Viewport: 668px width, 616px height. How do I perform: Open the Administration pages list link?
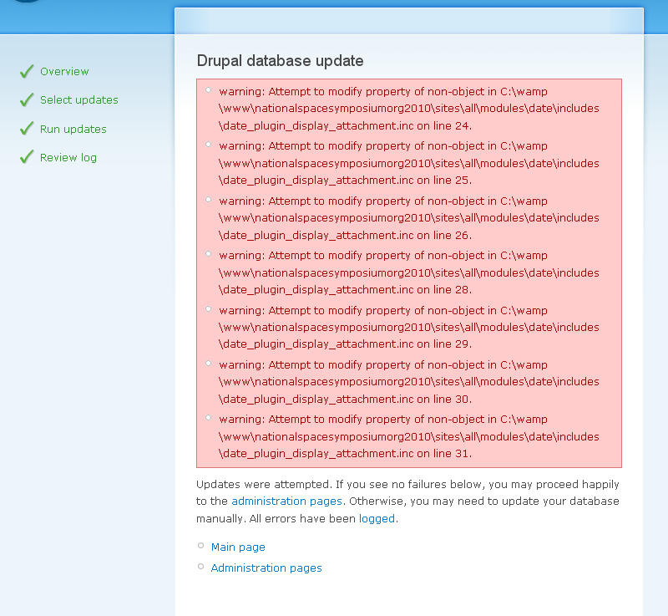[266, 568]
